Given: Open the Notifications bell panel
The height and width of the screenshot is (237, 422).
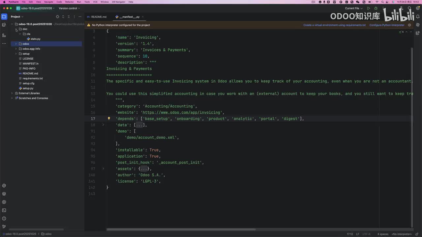Looking at the screenshot, I should 418,16.
